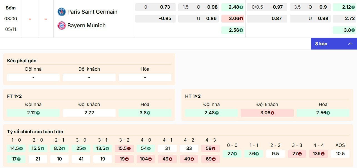
Task: Choose over 1.5 goals odds -0.98
Action: (x=211, y=7)
